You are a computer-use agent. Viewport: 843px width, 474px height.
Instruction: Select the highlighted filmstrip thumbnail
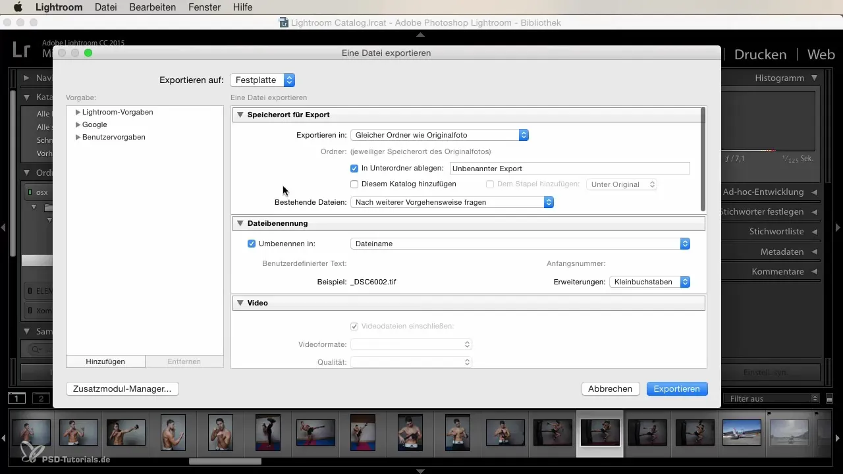[x=599, y=433]
